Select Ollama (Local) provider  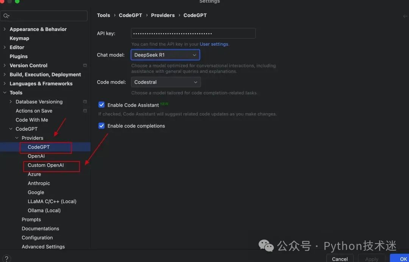point(44,211)
